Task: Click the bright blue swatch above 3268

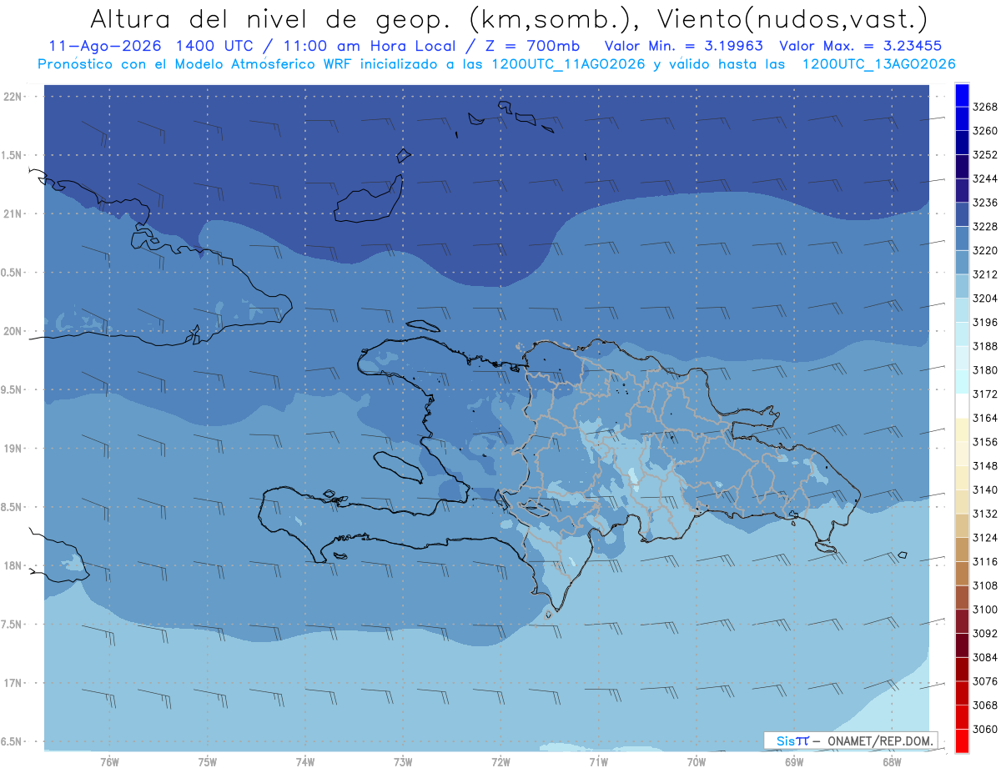Action: coord(962,95)
